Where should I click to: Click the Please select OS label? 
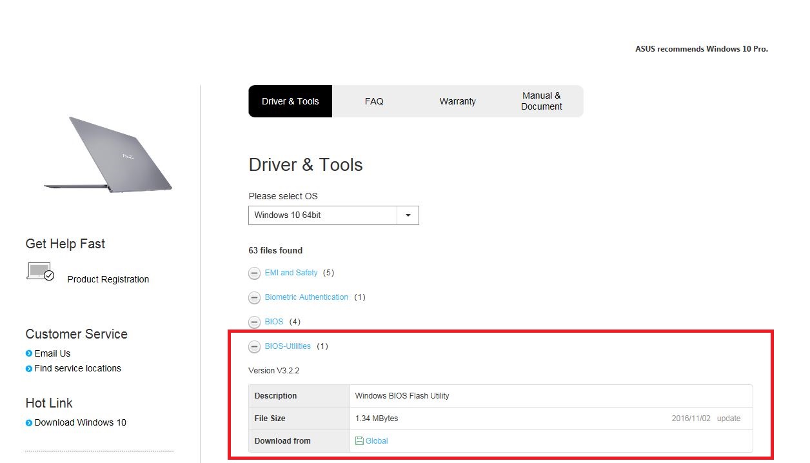point(283,196)
